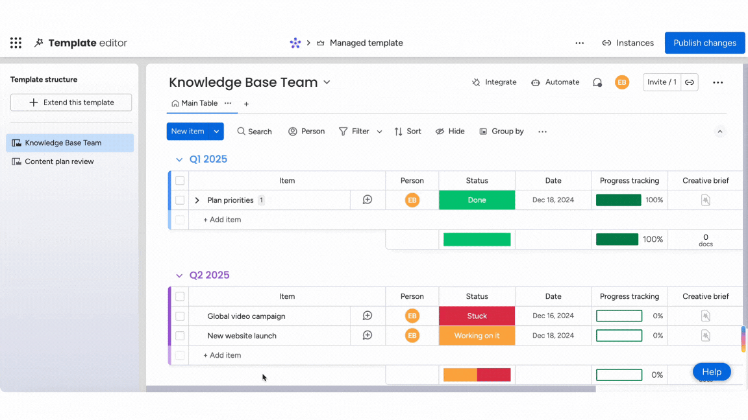Click EB person avatar for Plan priorities
The width and height of the screenshot is (748, 420).
tap(412, 200)
